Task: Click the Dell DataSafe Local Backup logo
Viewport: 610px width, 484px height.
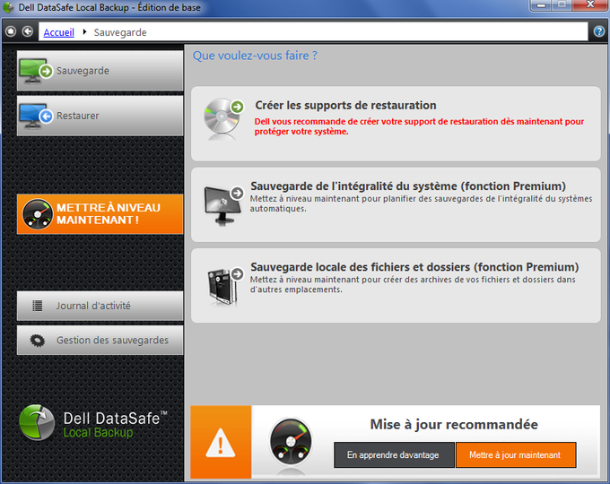Action: click(x=93, y=424)
